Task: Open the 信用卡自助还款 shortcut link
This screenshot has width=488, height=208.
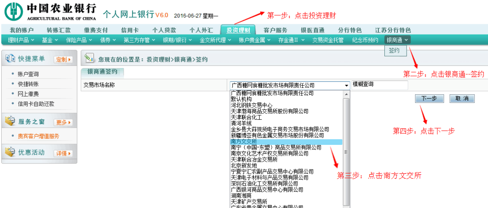Action: tap(36, 104)
